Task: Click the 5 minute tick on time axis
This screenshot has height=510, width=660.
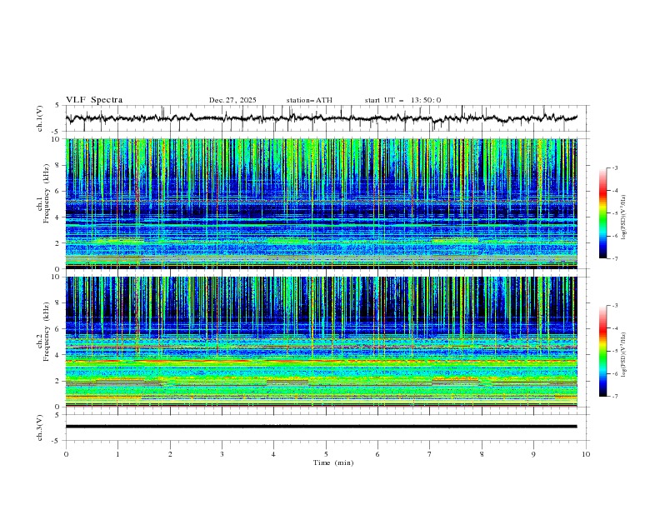Action: [326, 454]
